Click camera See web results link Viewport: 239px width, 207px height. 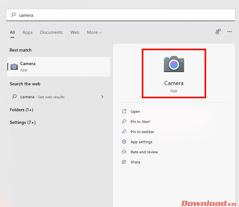(42, 97)
